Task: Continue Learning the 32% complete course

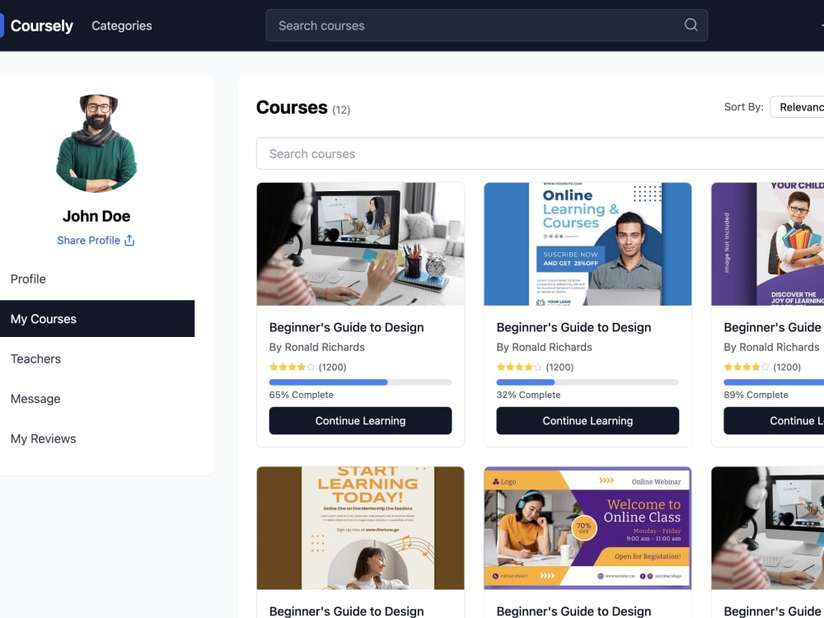Action: 588,420
